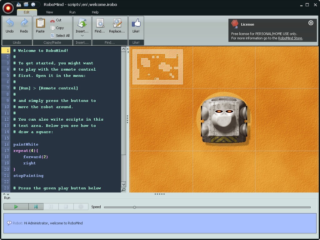
Task: Click the paintWhite command line
Action: [26, 144]
